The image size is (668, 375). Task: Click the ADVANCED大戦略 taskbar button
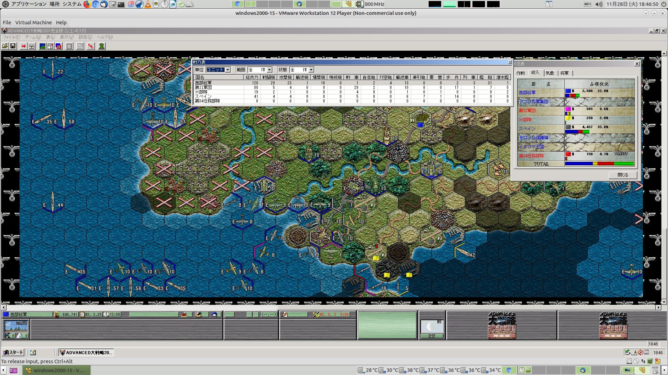point(86,352)
